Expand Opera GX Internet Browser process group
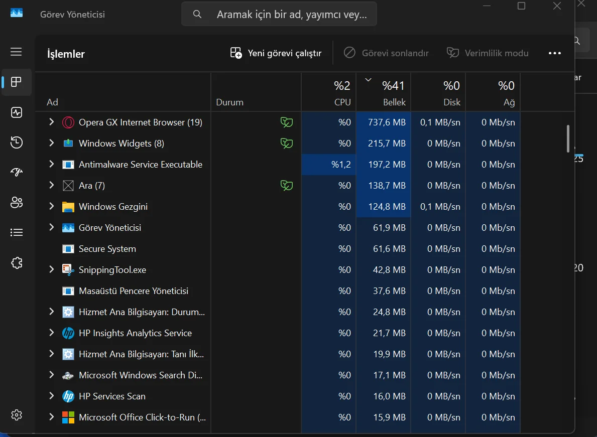Viewport: 597px width, 437px height. pyautogui.click(x=51, y=122)
